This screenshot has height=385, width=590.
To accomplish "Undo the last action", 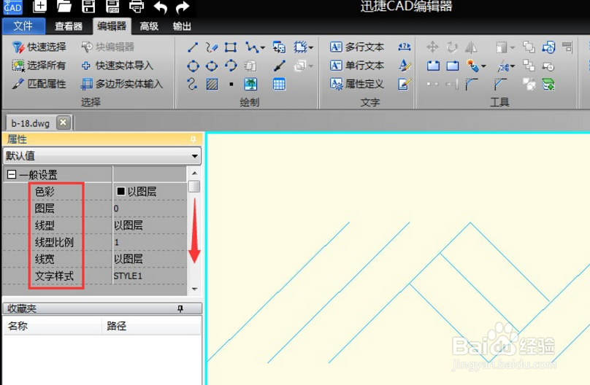I will (x=161, y=7).
